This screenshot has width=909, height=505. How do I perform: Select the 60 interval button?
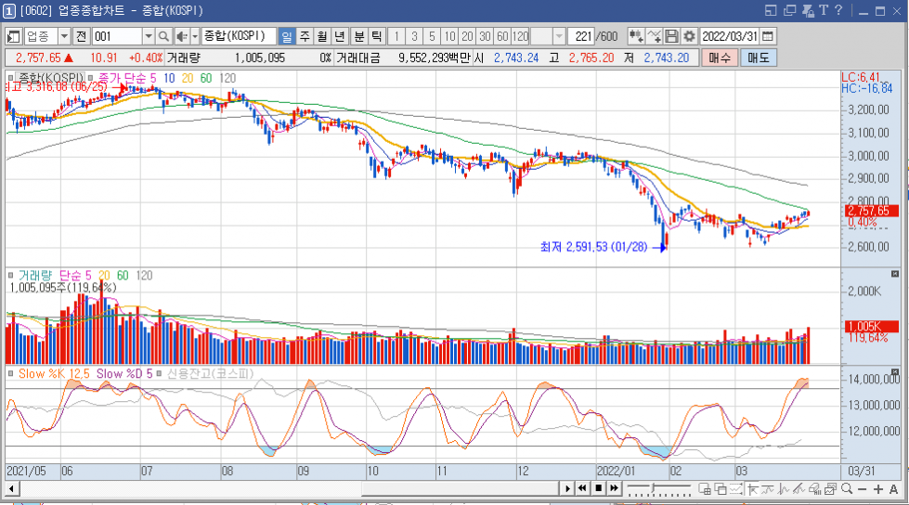[502, 36]
